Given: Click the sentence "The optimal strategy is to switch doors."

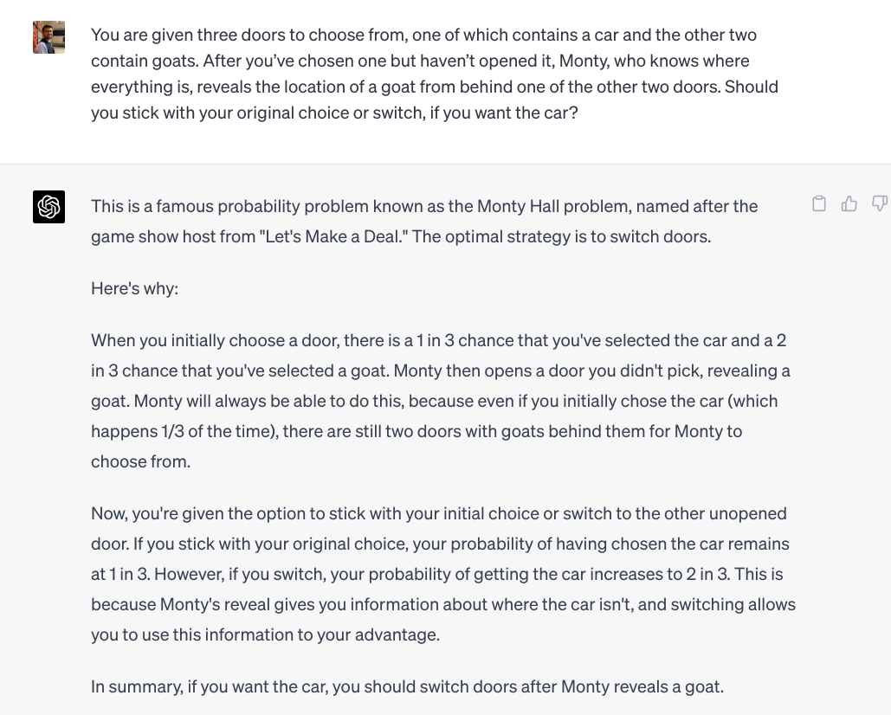Looking at the screenshot, I should point(561,236).
